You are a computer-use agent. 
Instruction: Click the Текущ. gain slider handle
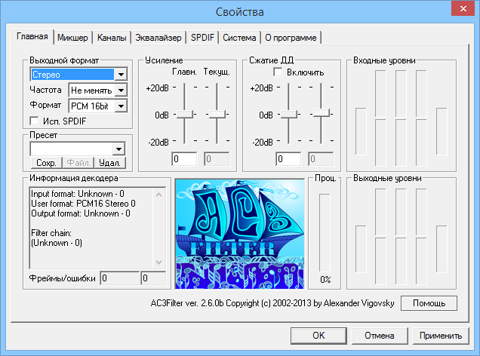click(x=217, y=115)
